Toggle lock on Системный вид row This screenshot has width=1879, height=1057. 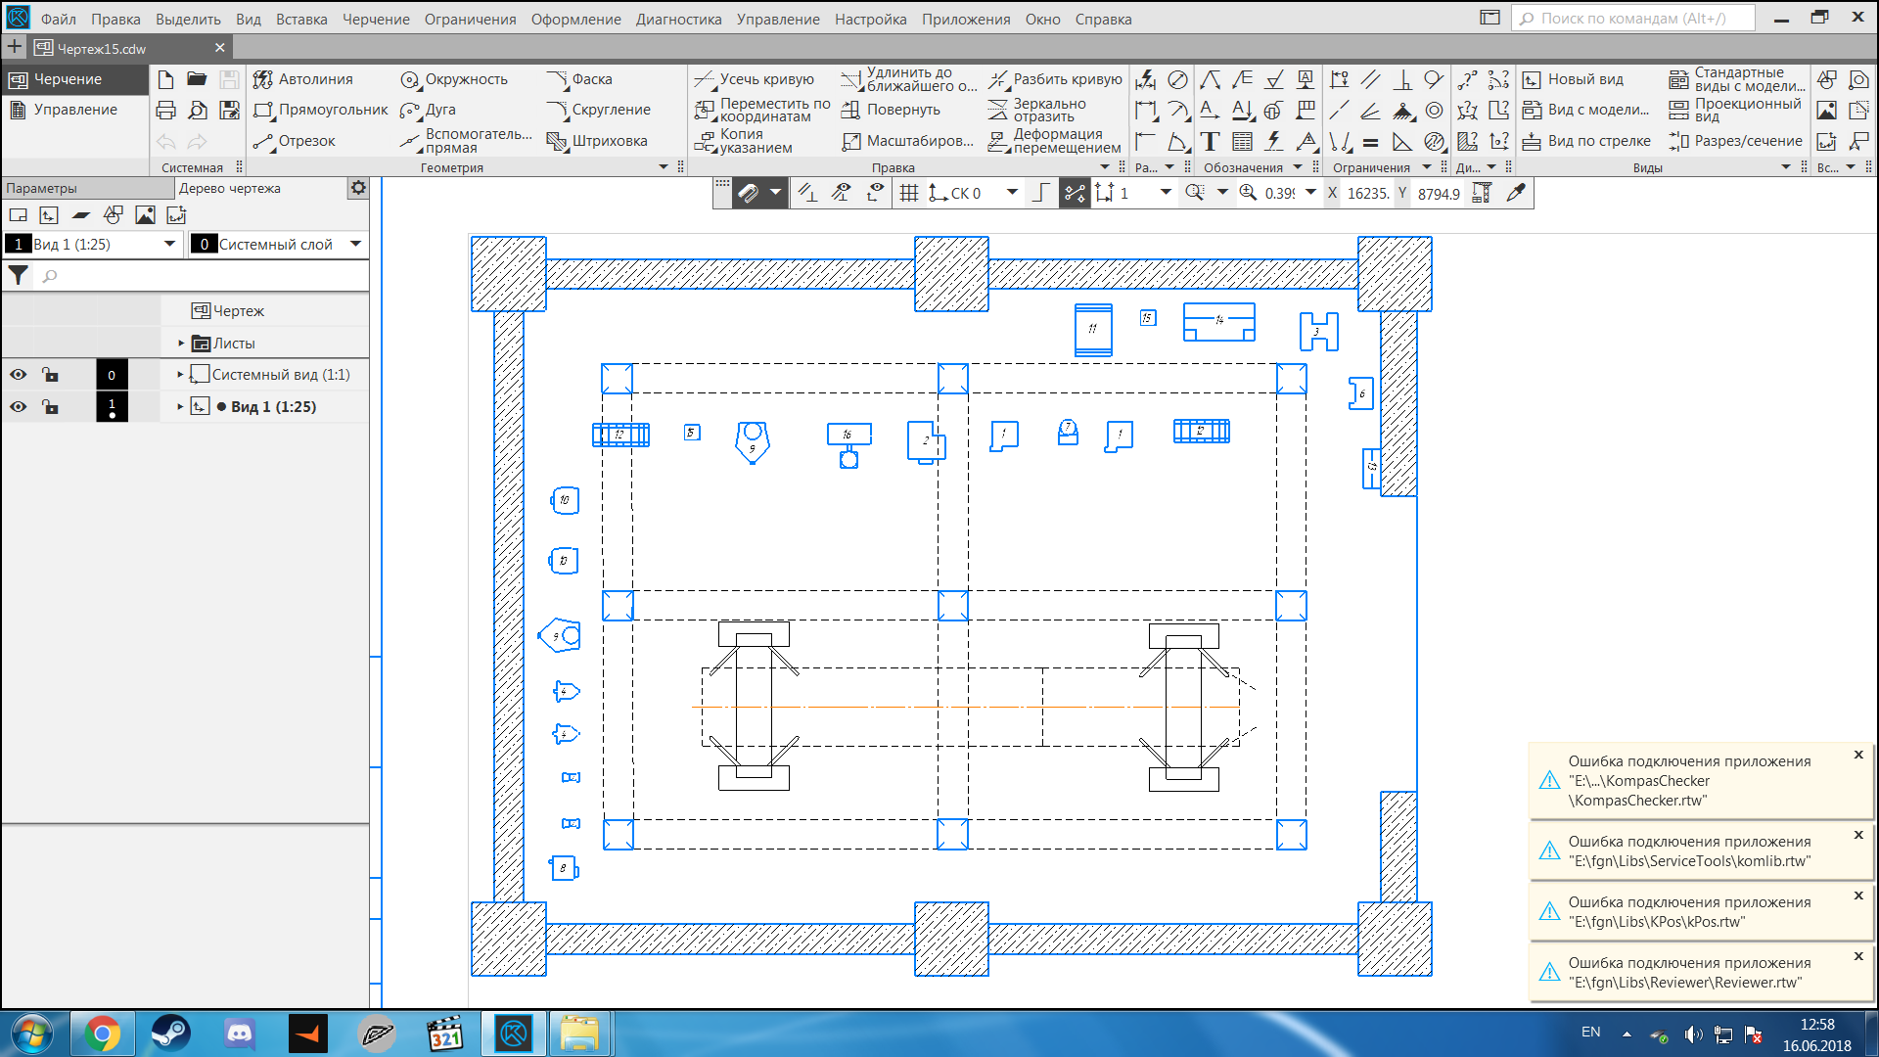coord(50,375)
